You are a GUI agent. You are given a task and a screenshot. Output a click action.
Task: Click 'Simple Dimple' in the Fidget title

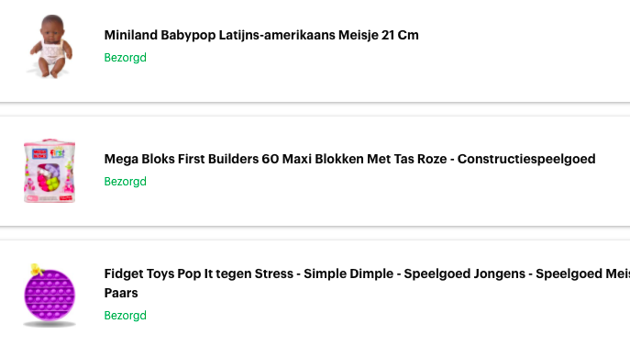point(348,273)
